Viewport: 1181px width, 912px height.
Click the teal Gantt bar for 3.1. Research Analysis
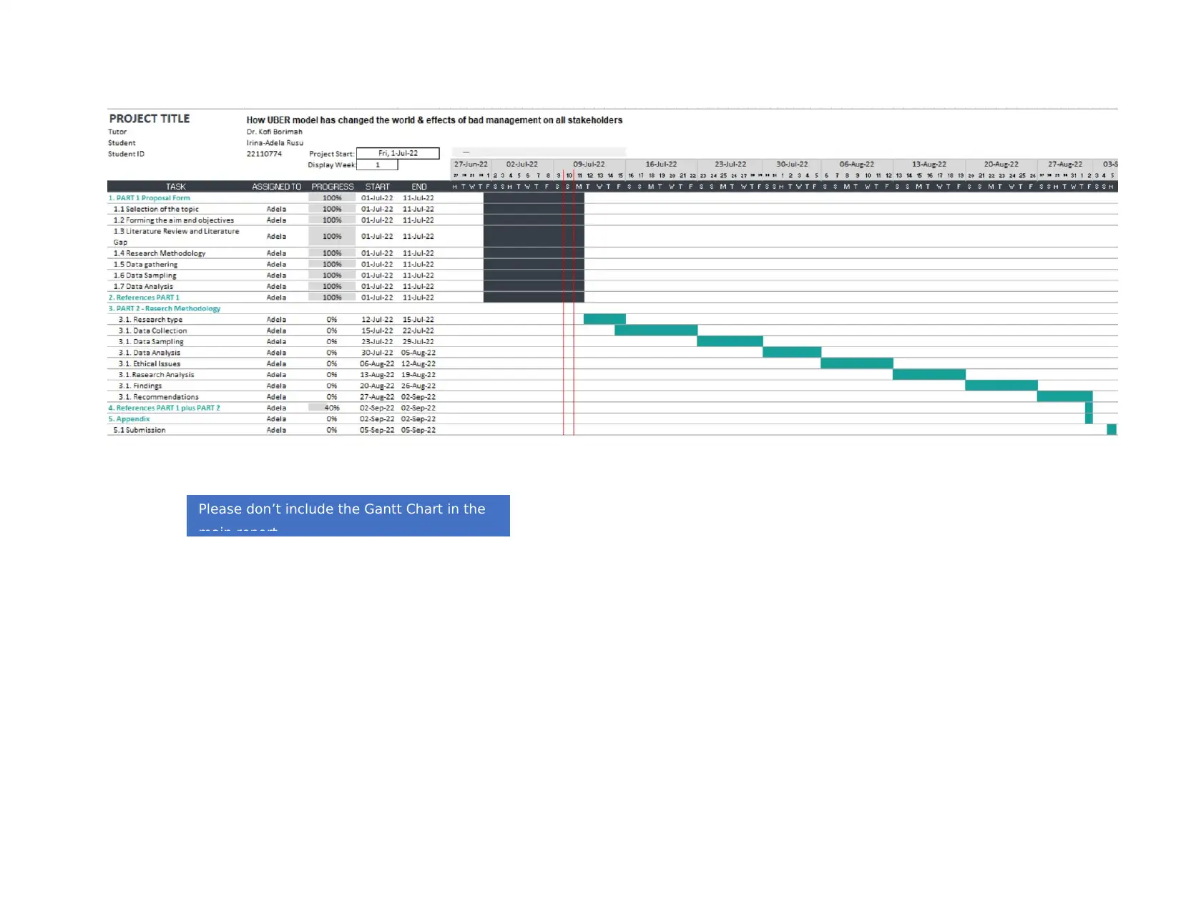(x=929, y=374)
